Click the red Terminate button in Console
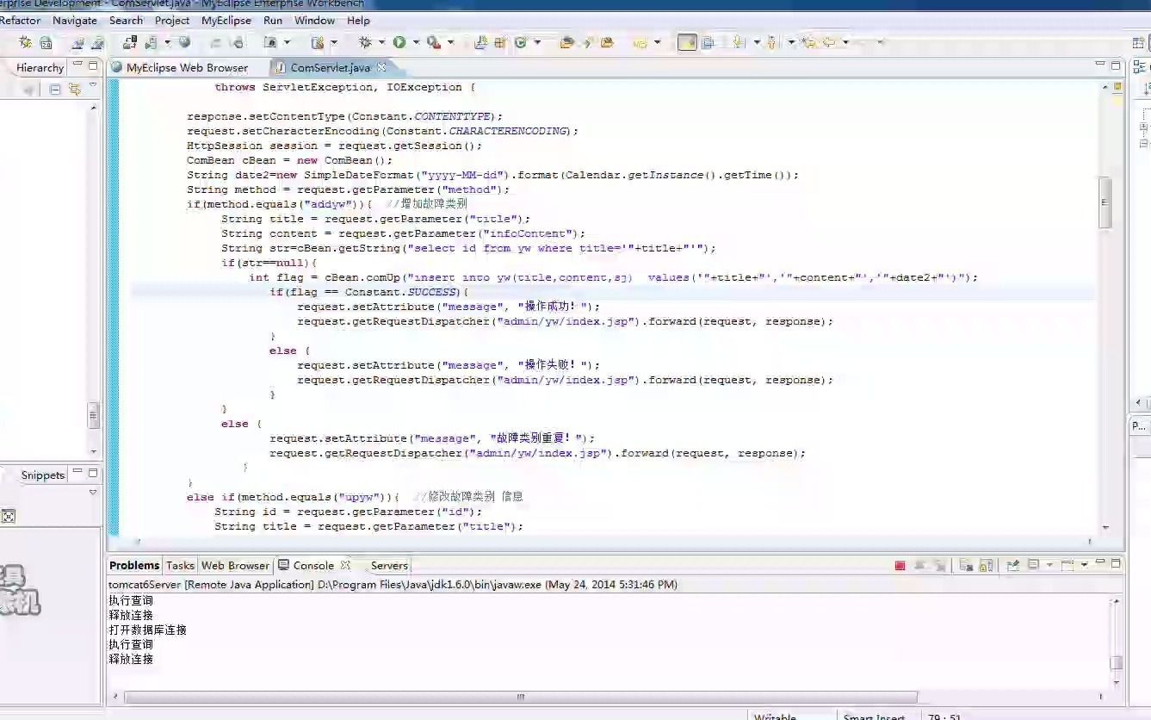1151x720 pixels. click(x=900, y=566)
